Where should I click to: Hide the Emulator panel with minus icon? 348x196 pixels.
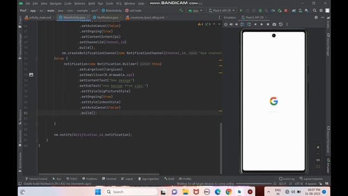(x=322, y=17)
